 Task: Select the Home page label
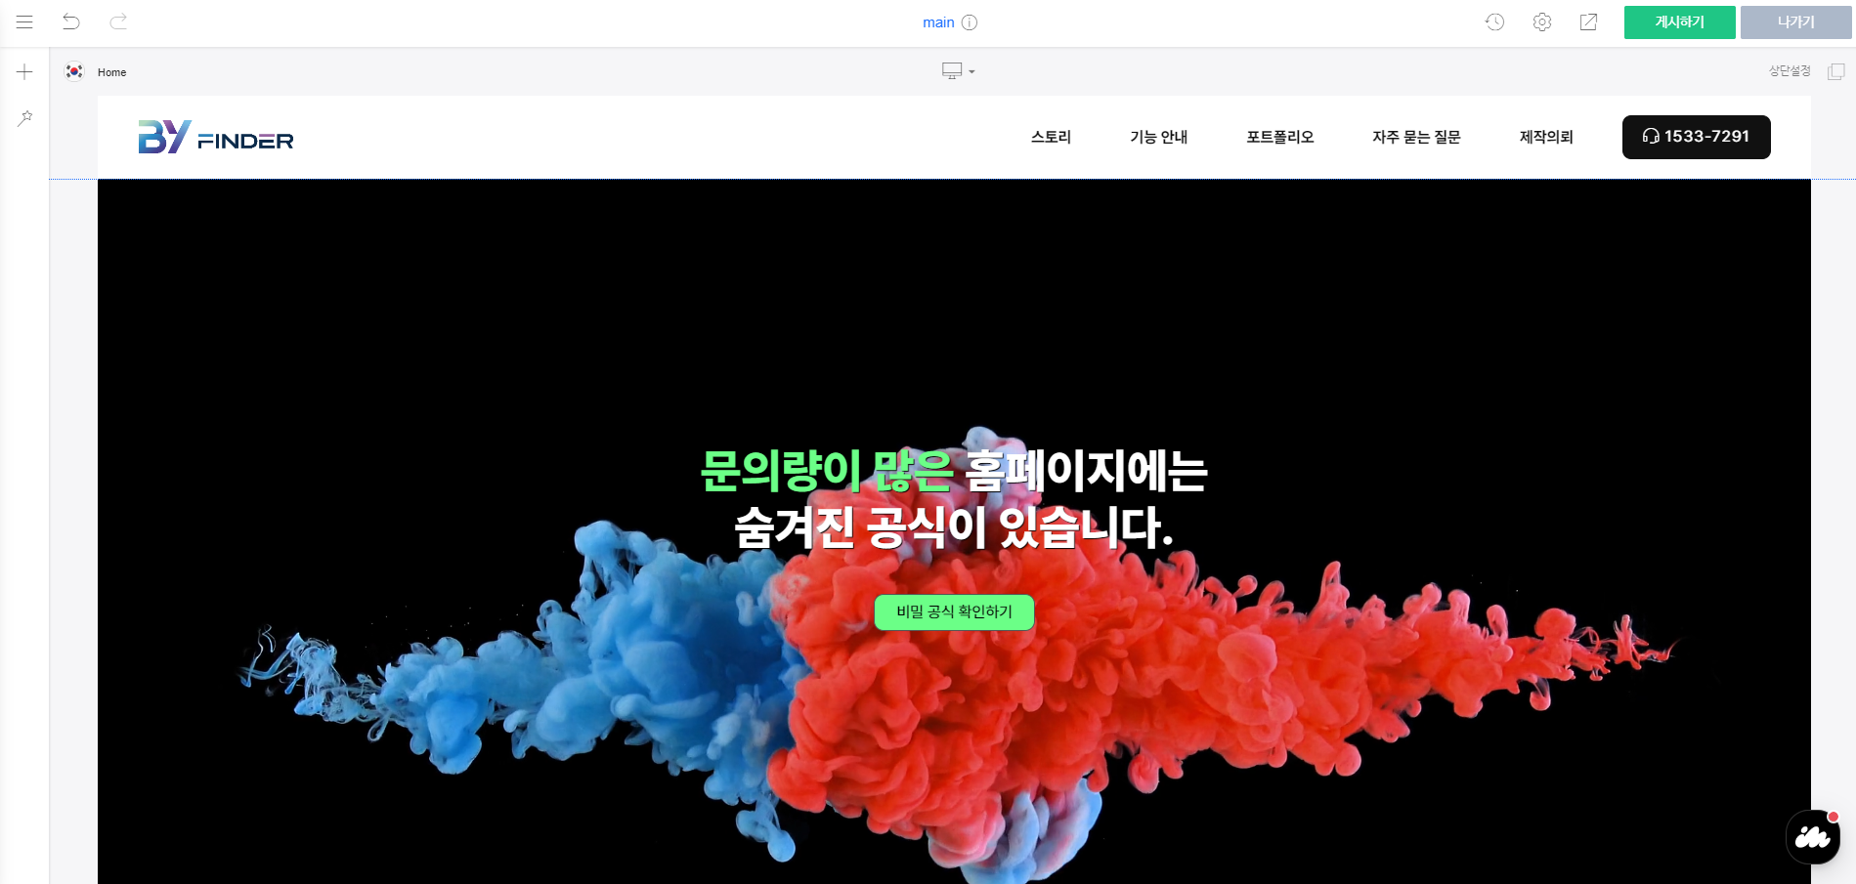coord(112,72)
